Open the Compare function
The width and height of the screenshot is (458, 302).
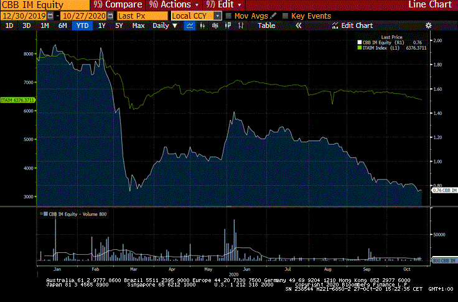[x=118, y=5]
